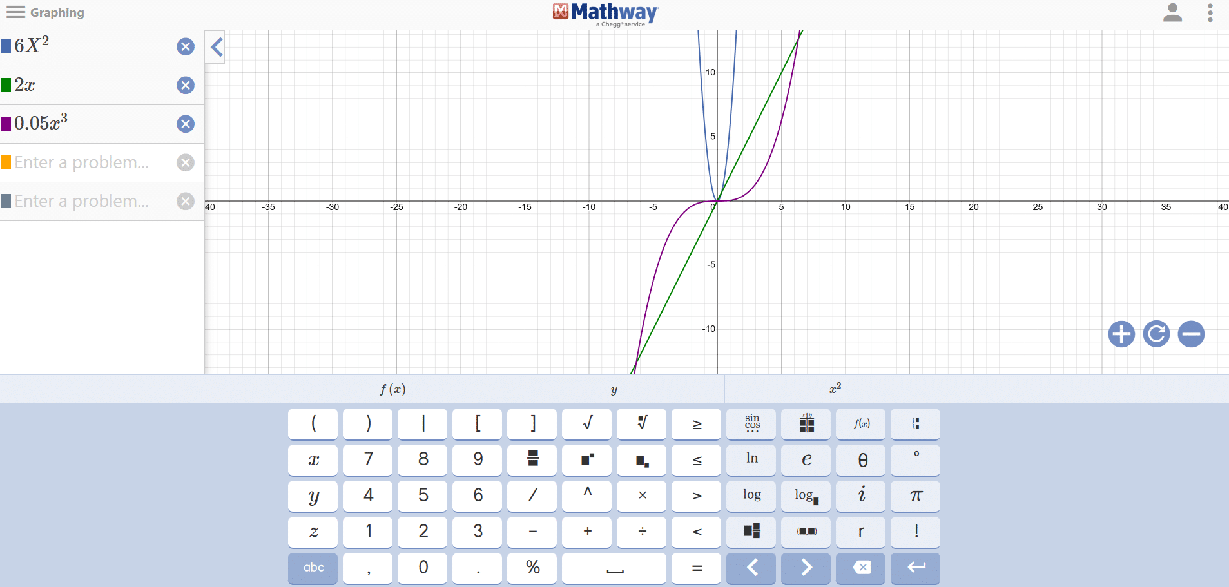Image resolution: width=1229 pixels, height=587 pixels.
Task: Insert an nth root symbol
Action: point(643,423)
